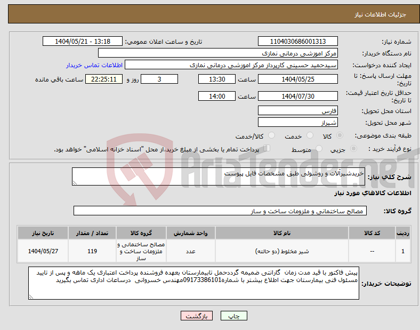
Task: Click the delivery province field فارس
Action: [x=297, y=111]
